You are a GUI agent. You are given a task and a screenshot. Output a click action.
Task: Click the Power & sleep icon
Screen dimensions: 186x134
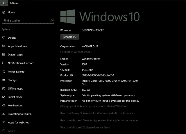point(4,72)
